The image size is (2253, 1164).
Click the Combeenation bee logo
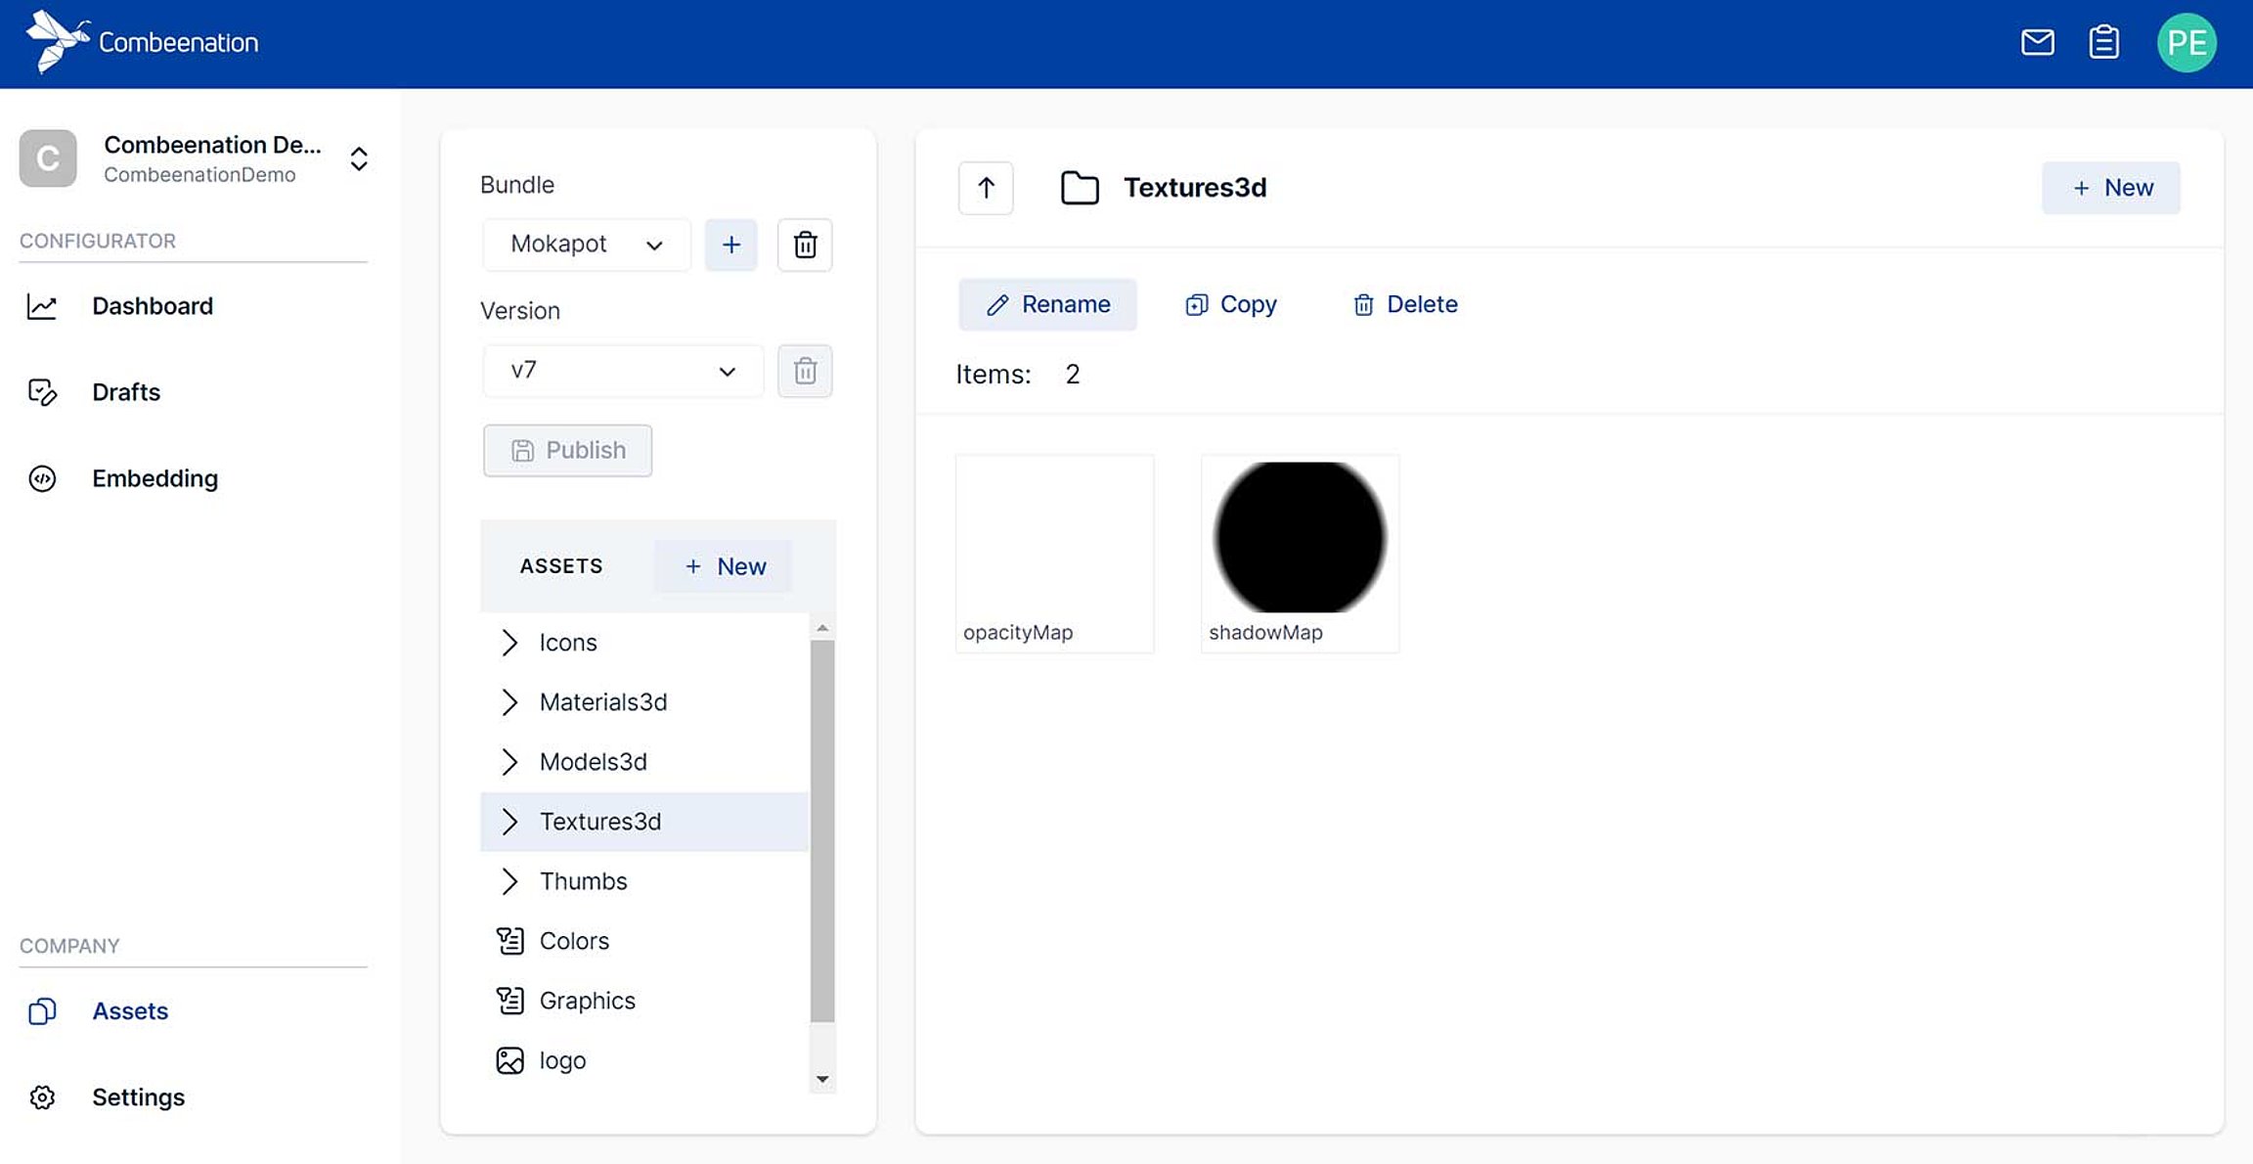coord(56,41)
